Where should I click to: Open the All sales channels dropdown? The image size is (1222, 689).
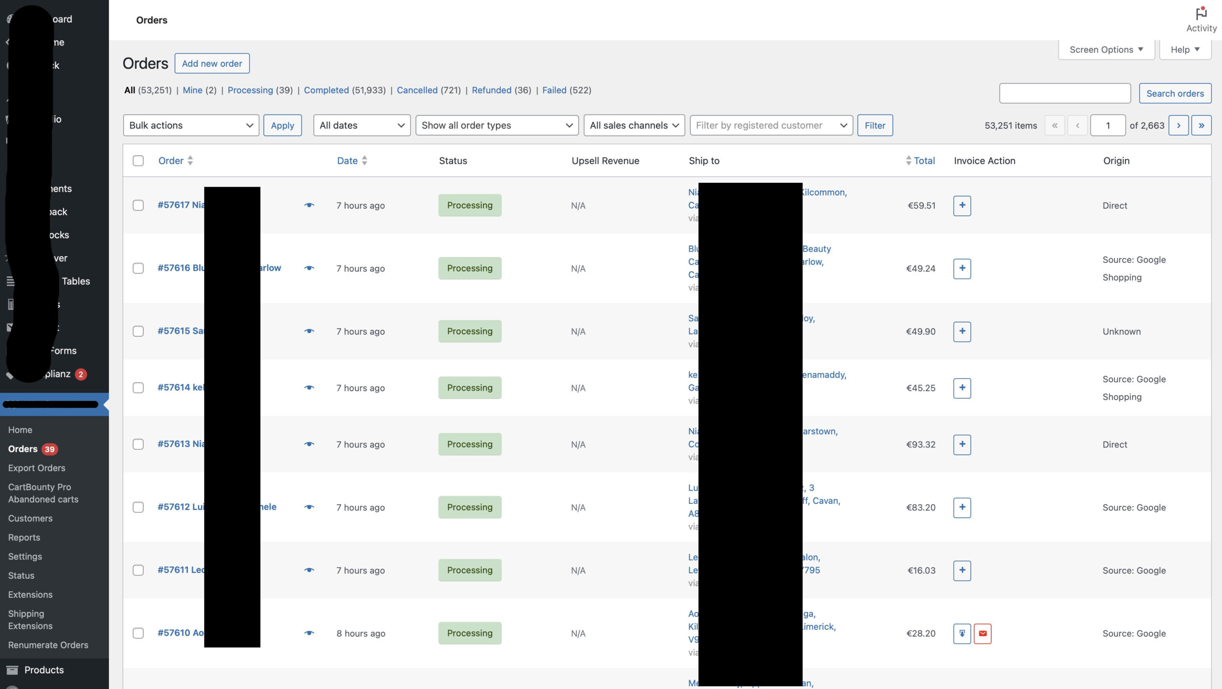tap(633, 126)
